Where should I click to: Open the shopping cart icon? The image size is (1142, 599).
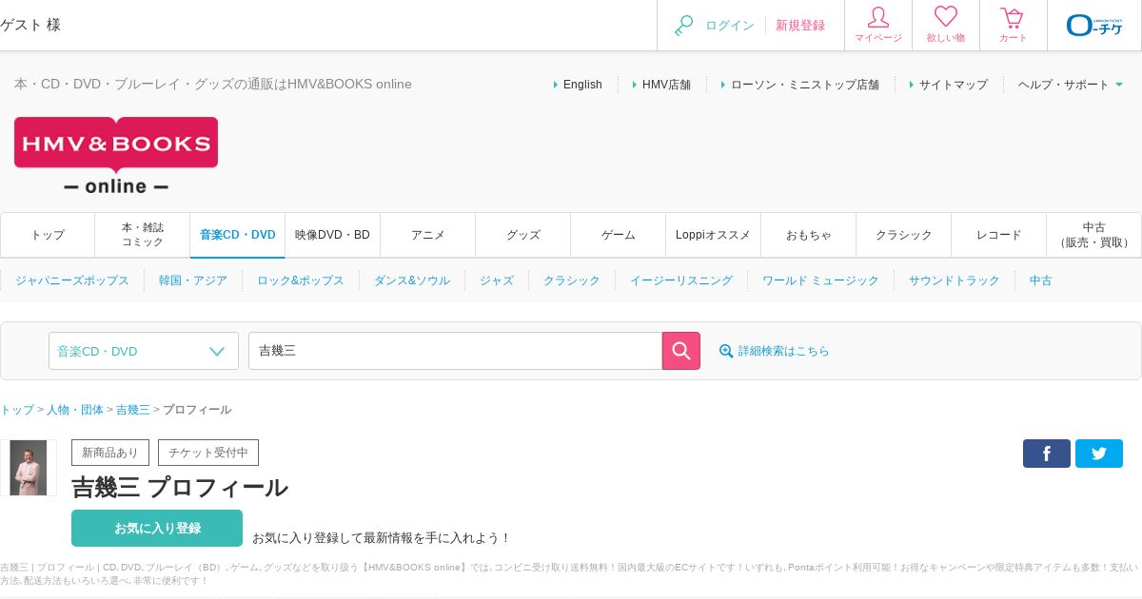1013,17
